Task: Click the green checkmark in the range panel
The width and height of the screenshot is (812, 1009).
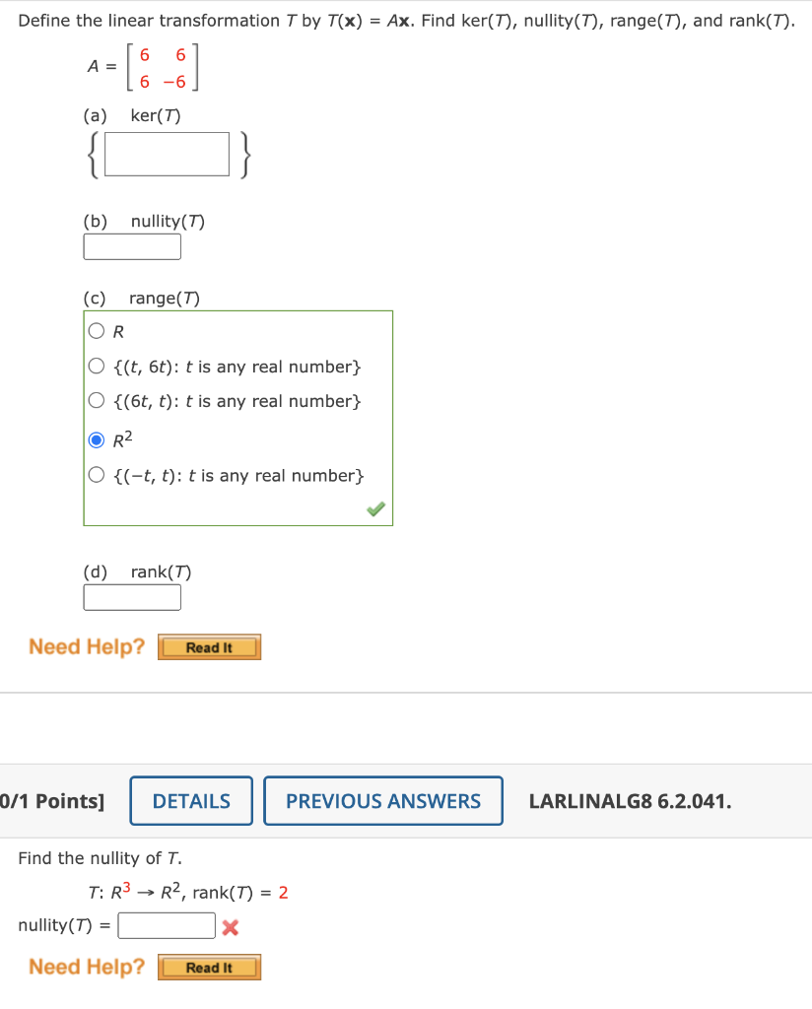Action: [375, 510]
